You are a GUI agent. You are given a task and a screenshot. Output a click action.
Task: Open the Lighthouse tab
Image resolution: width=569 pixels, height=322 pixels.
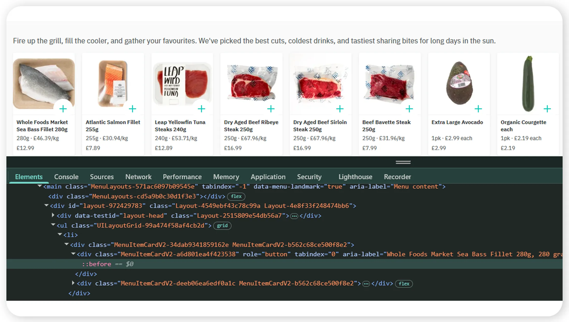point(355,177)
